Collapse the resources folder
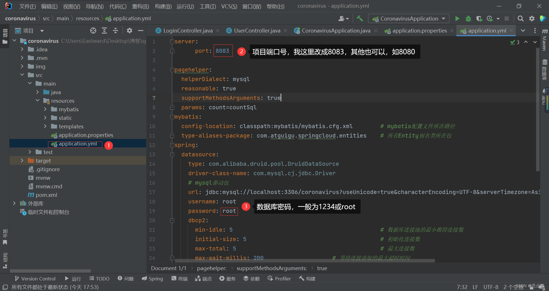549x291 pixels. pos(37,100)
